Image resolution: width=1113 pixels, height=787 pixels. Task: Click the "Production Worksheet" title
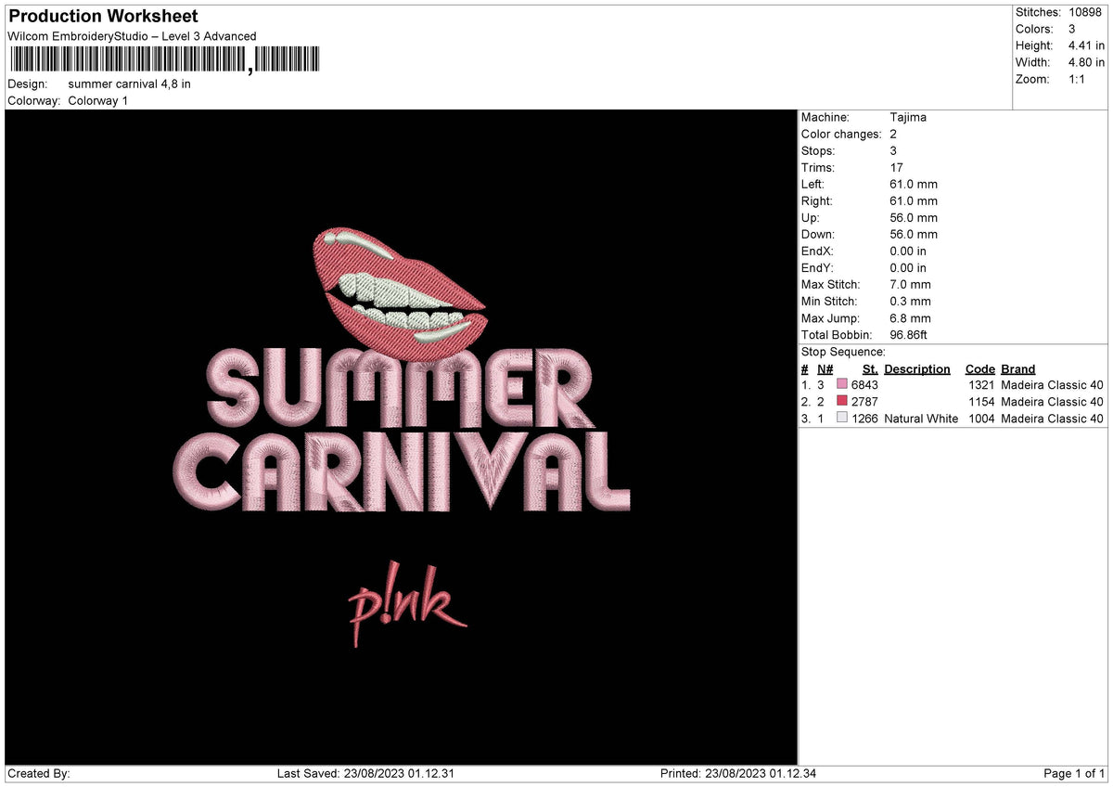click(x=103, y=17)
